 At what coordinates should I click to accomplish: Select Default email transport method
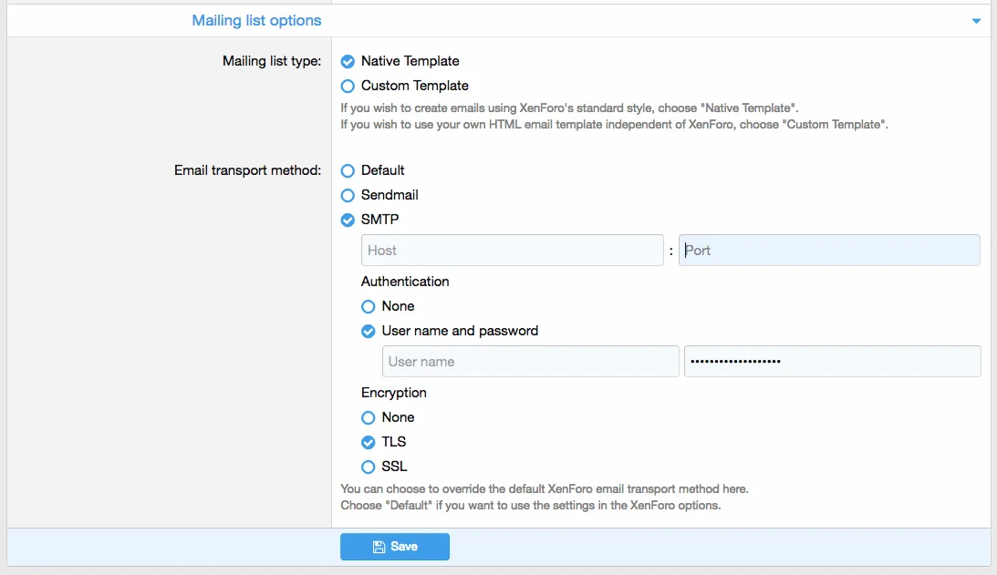[x=348, y=171]
